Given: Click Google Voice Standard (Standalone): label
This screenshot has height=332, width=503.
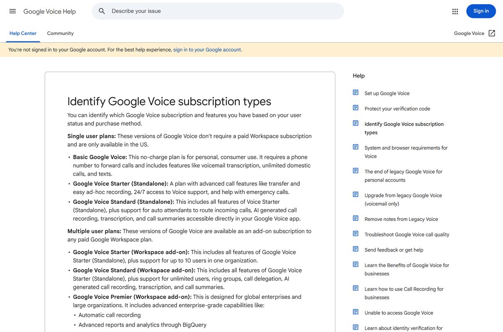Looking at the screenshot, I should click(x=123, y=202).
